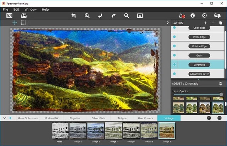Open notifications bell with red badge
The width and height of the screenshot is (227, 146).
coord(182,16)
